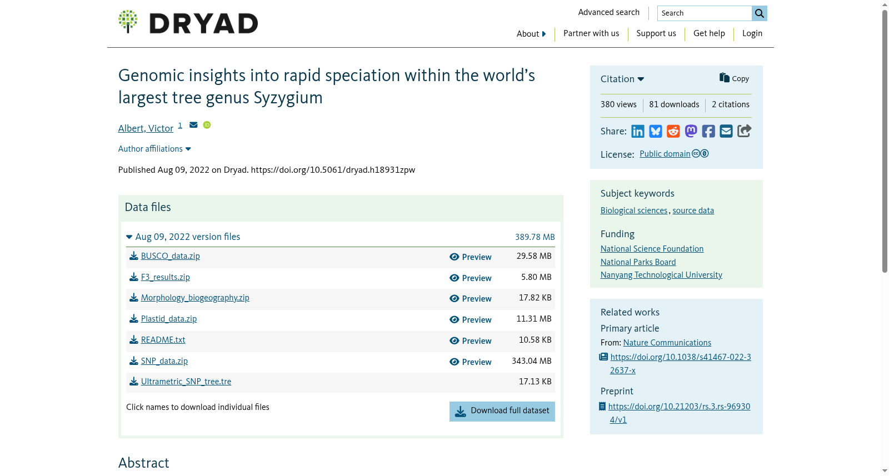Click the 389.78 MB total size text
Viewport: 889px width, 476px height.
pos(535,237)
